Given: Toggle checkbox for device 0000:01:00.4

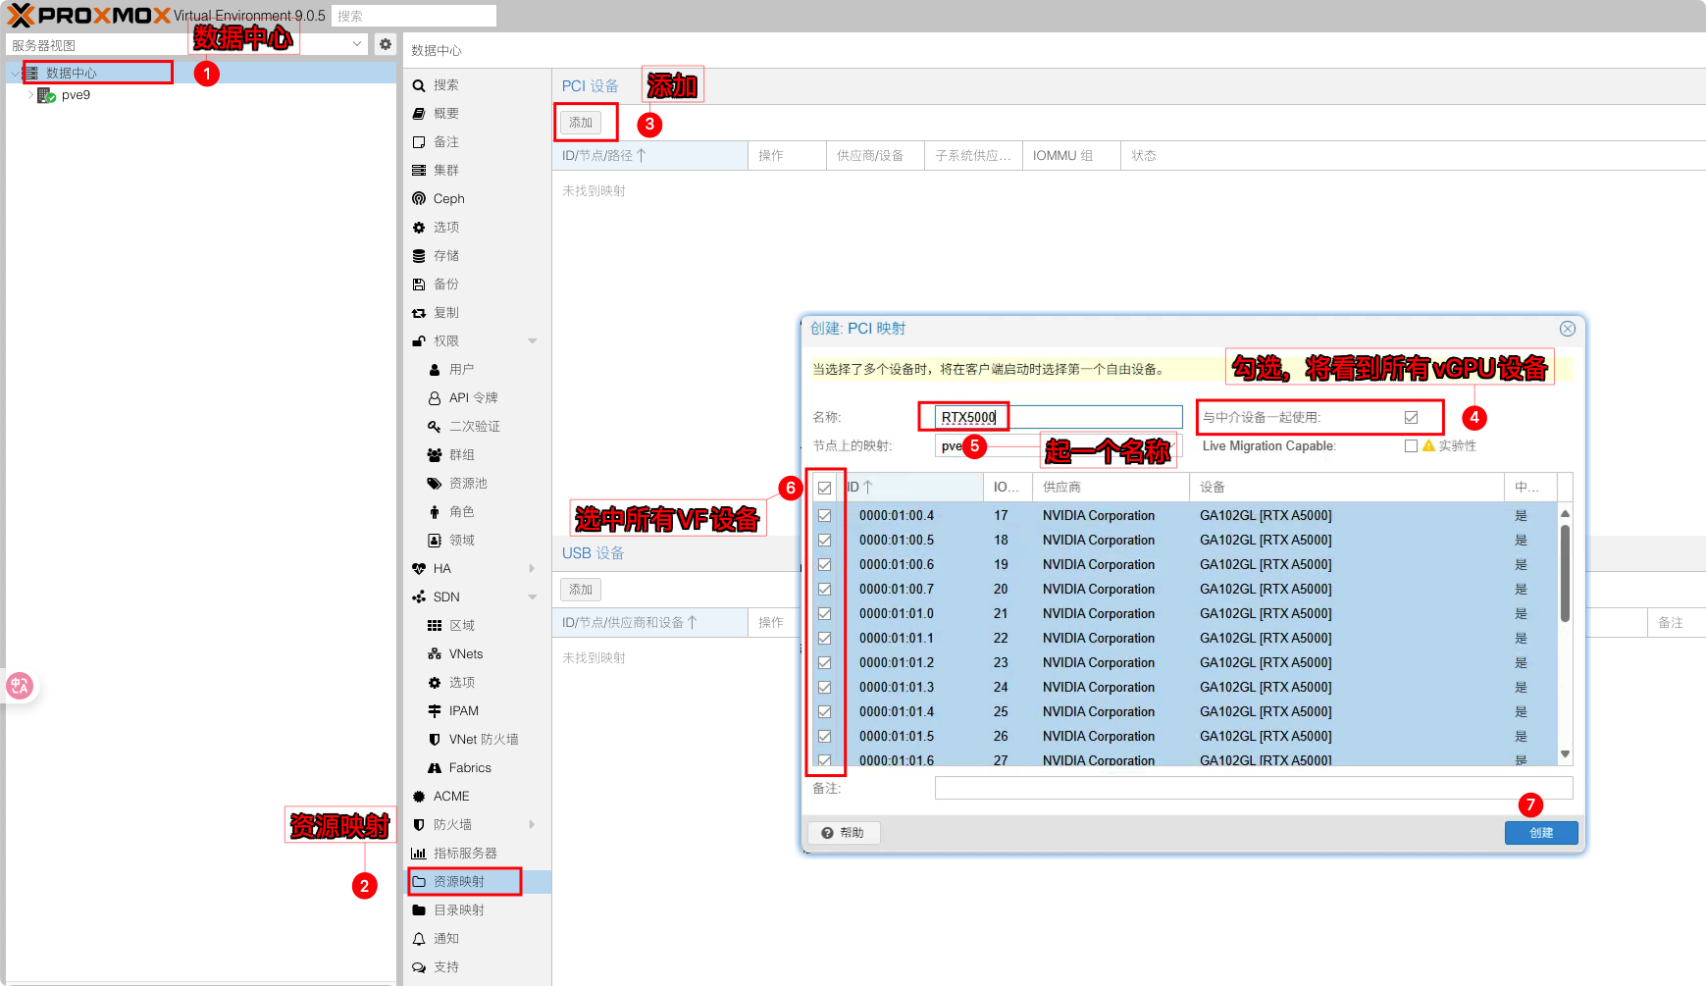Looking at the screenshot, I should pos(824,515).
